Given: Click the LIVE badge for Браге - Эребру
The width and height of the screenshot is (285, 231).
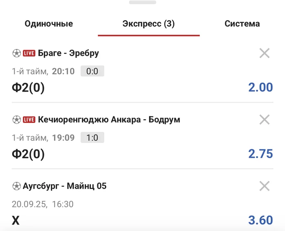Looking at the screenshot, I should (29, 53).
